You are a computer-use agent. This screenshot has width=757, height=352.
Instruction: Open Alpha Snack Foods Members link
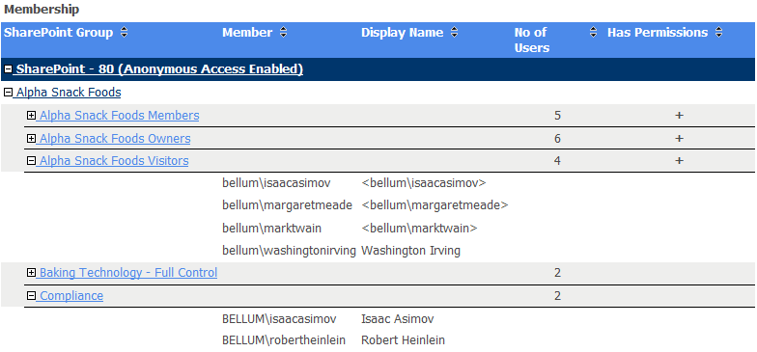[120, 116]
